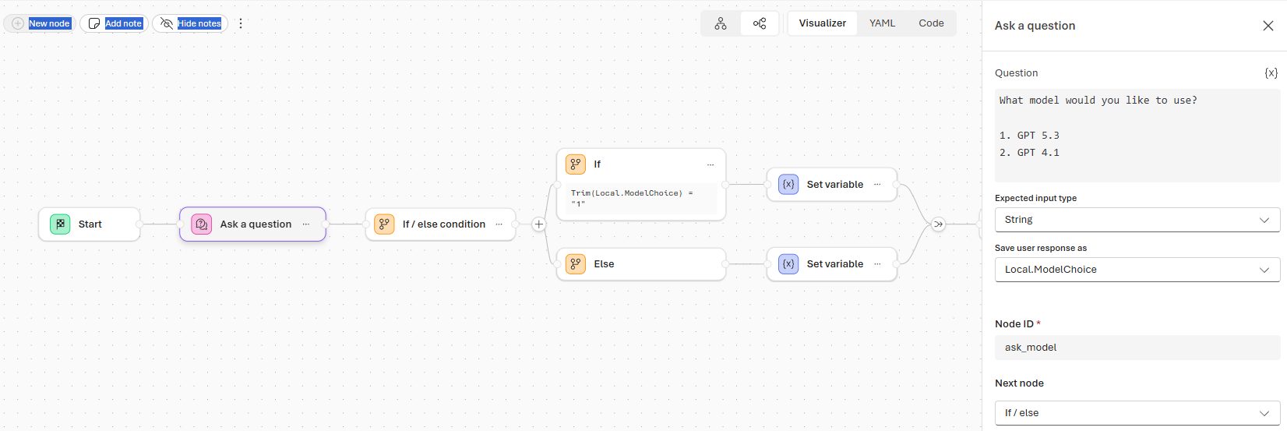Image resolution: width=1287 pixels, height=431 pixels.
Task: Click the plus button to add branch
Action: tap(538, 224)
